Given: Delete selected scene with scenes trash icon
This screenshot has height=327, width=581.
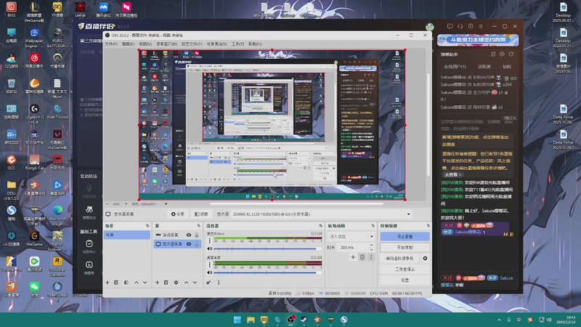Looking at the screenshot, I should pos(116,283).
